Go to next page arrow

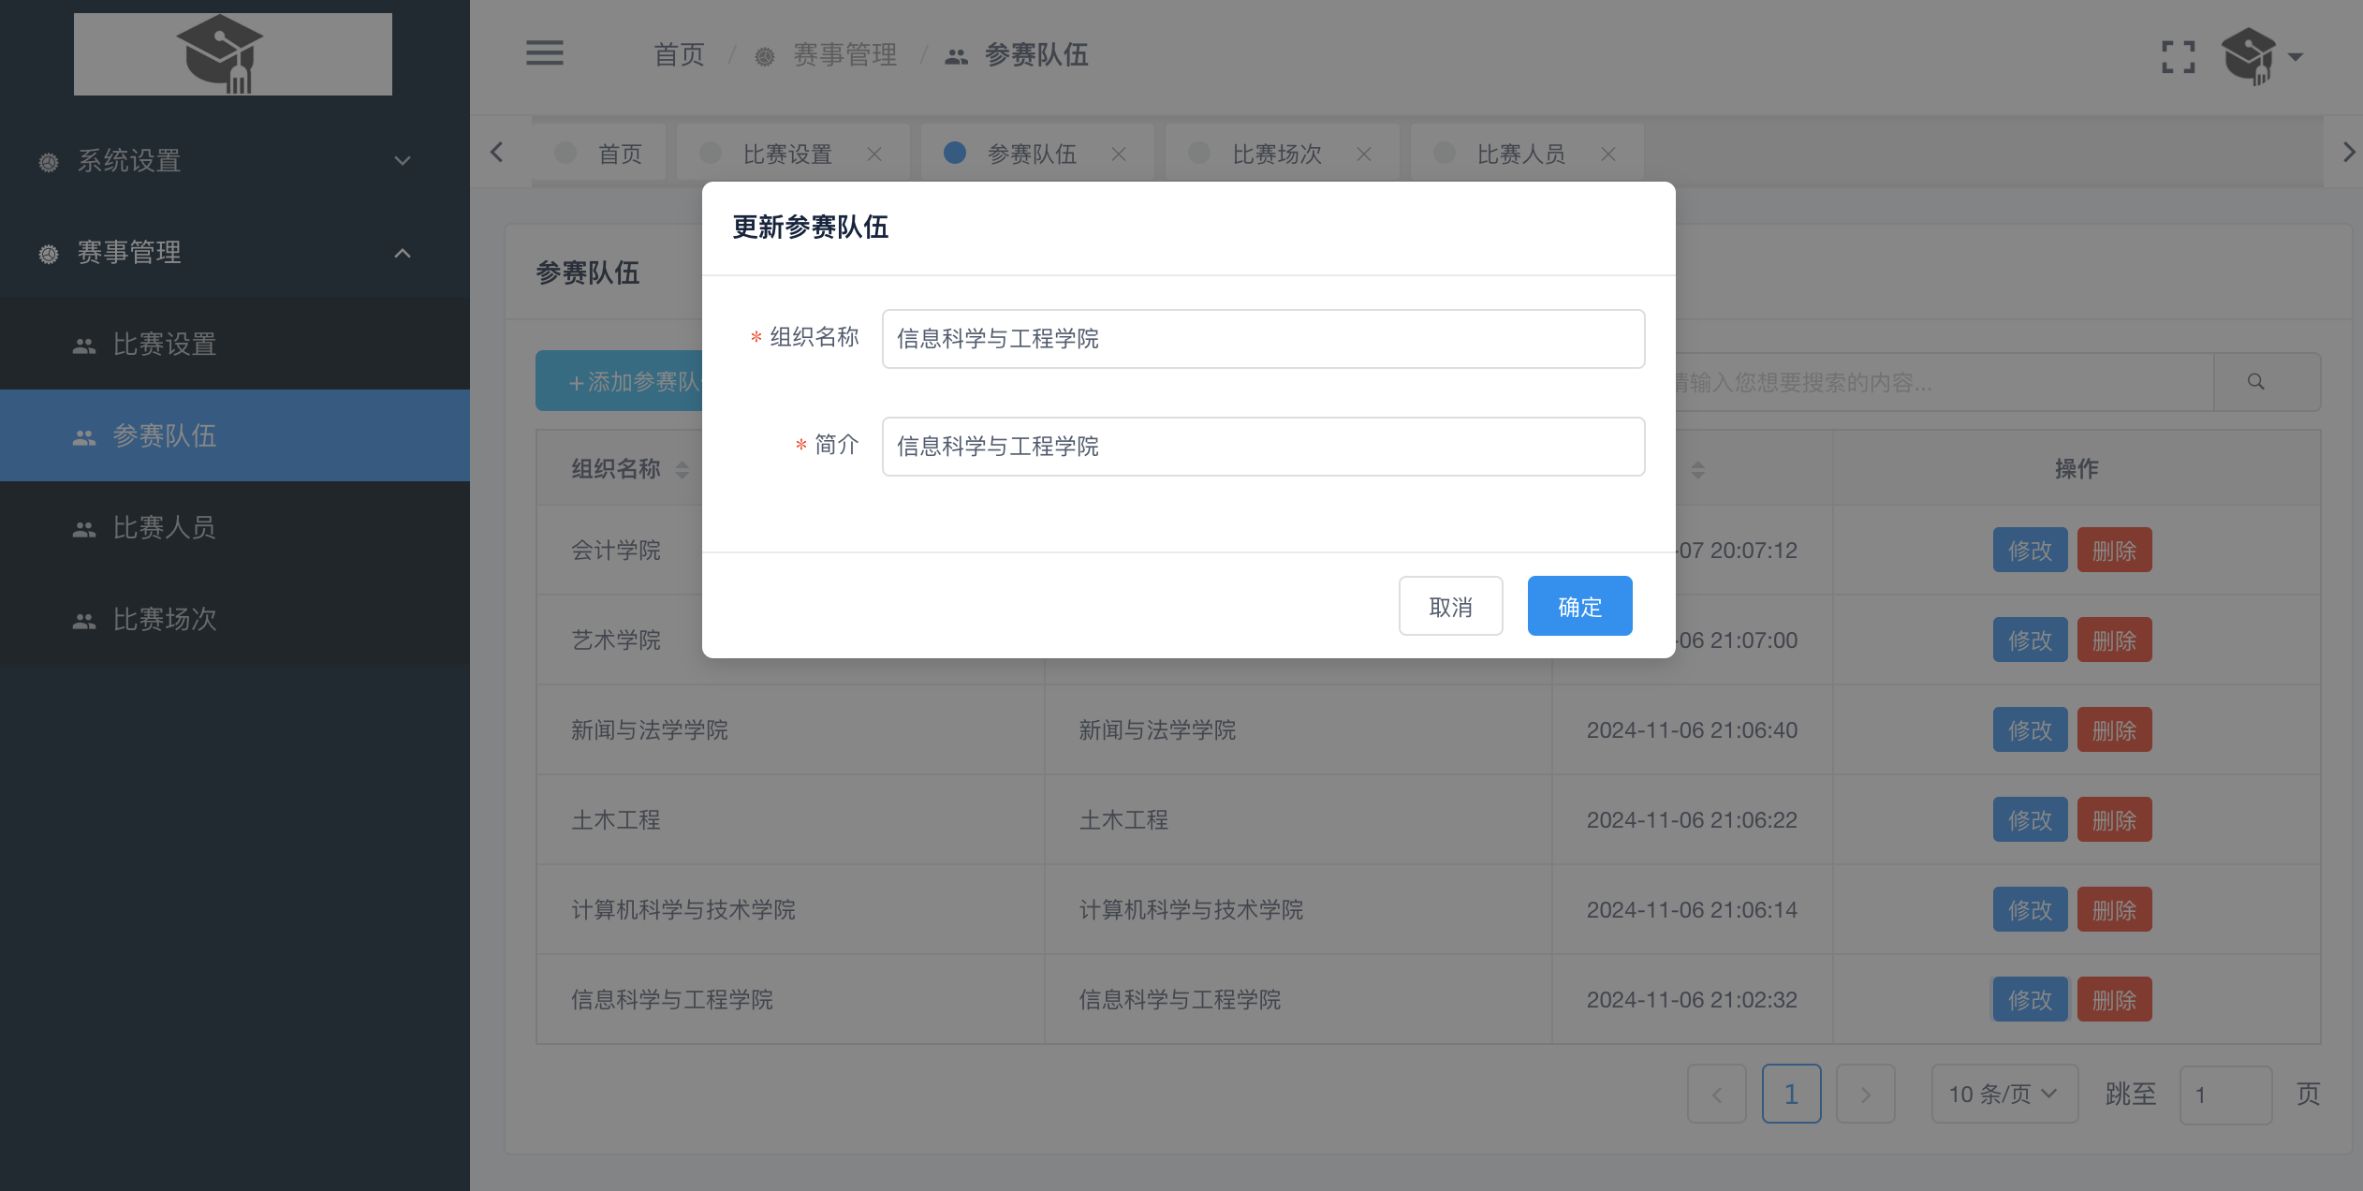click(x=1865, y=1094)
